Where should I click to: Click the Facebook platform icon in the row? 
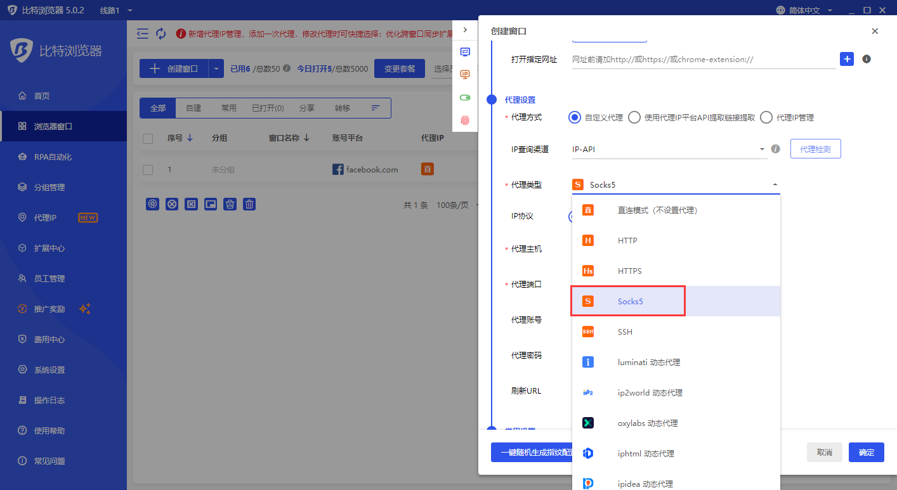pos(337,169)
